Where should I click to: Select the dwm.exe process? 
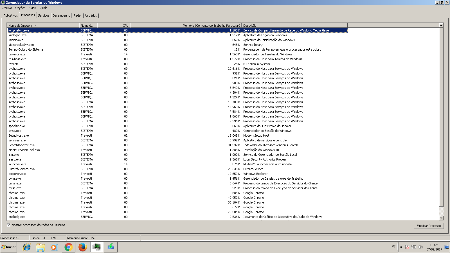[x=177, y=179]
